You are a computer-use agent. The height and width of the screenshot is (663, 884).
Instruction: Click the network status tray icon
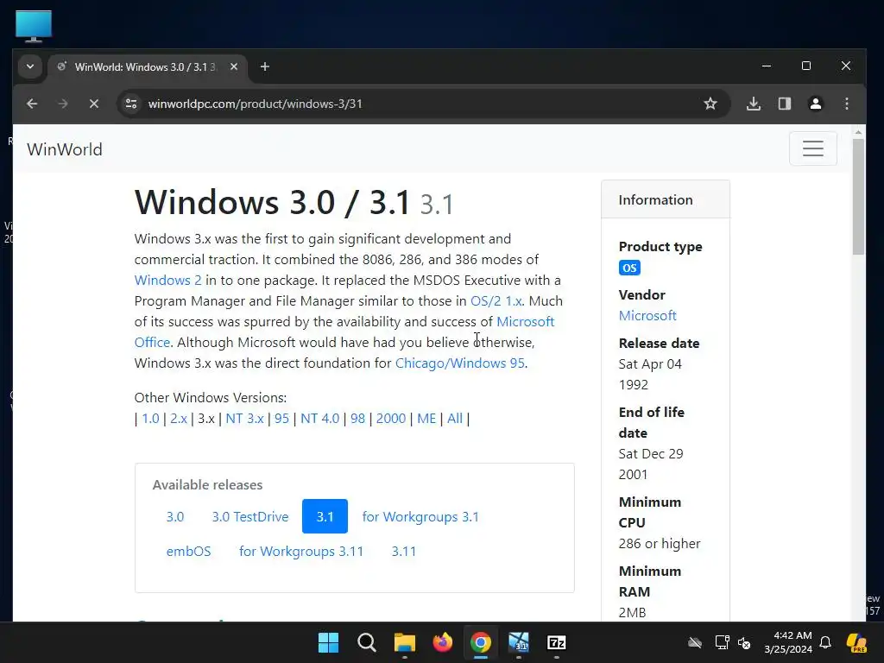(723, 642)
